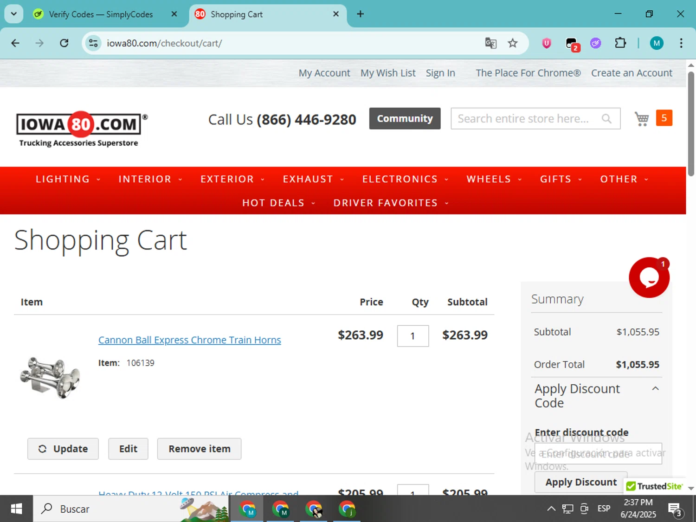The height and width of the screenshot is (522, 696).
Task: Click Create an Account link
Action: tap(632, 73)
